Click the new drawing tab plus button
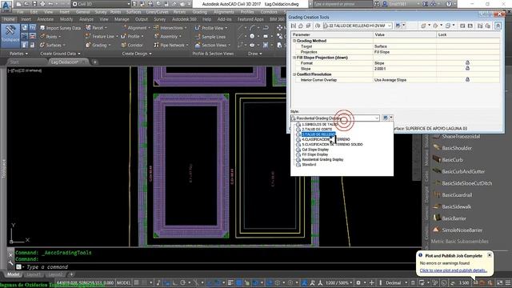The height and width of the screenshot is (288, 512). point(94,62)
